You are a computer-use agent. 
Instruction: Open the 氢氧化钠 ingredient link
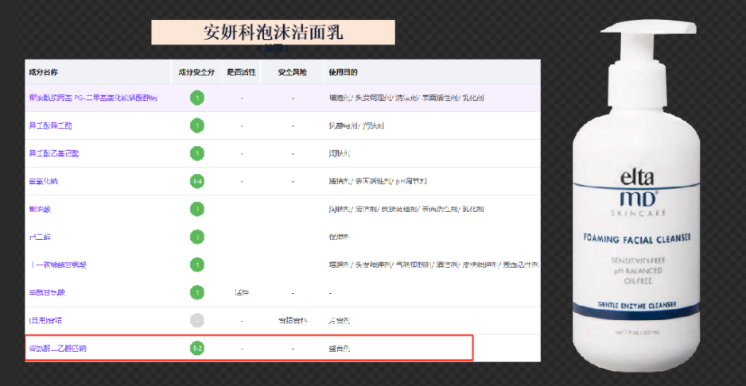(43, 181)
